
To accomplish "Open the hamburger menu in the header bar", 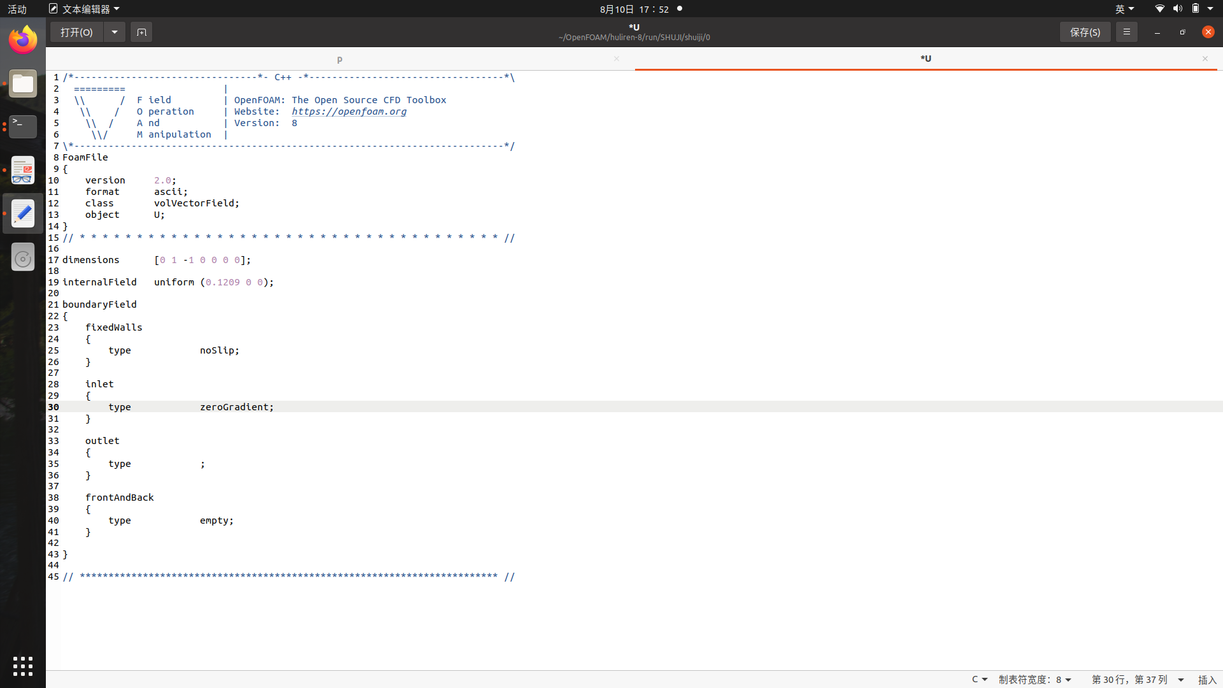I will [1126, 32].
